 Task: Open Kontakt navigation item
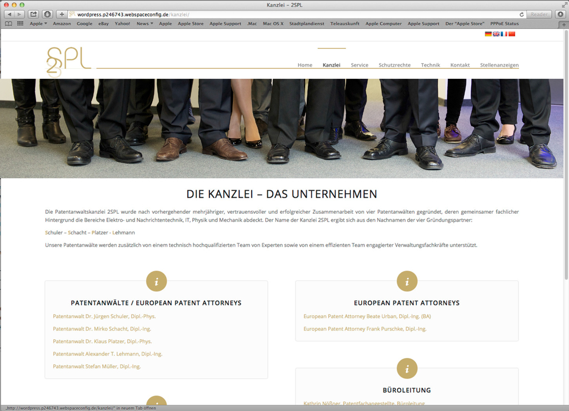460,65
